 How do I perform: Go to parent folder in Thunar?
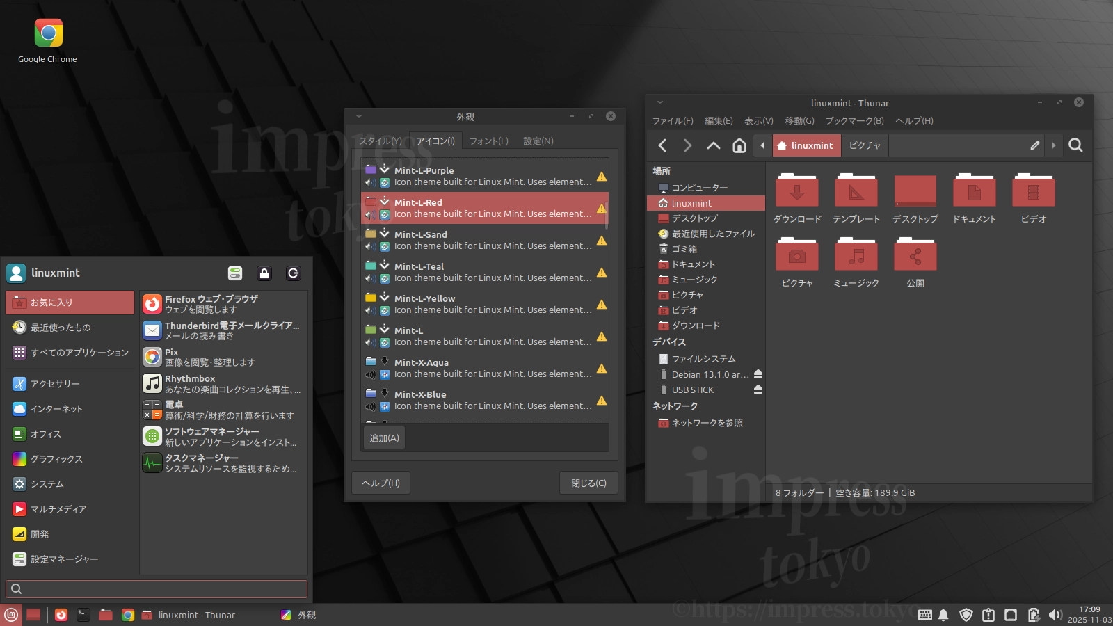[x=713, y=145]
